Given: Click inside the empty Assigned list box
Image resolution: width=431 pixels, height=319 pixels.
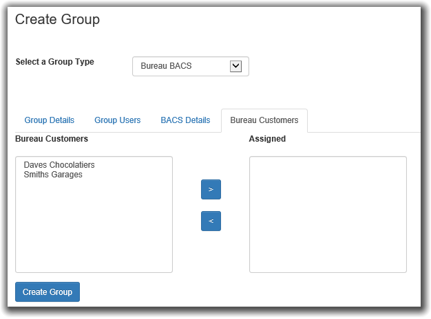Looking at the screenshot, I should (x=328, y=214).
